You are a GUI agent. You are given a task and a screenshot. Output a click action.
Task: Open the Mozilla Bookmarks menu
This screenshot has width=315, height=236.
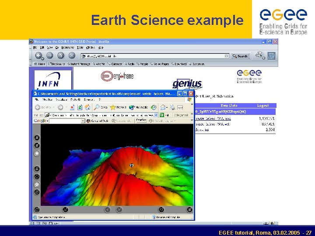click(68, 47)
